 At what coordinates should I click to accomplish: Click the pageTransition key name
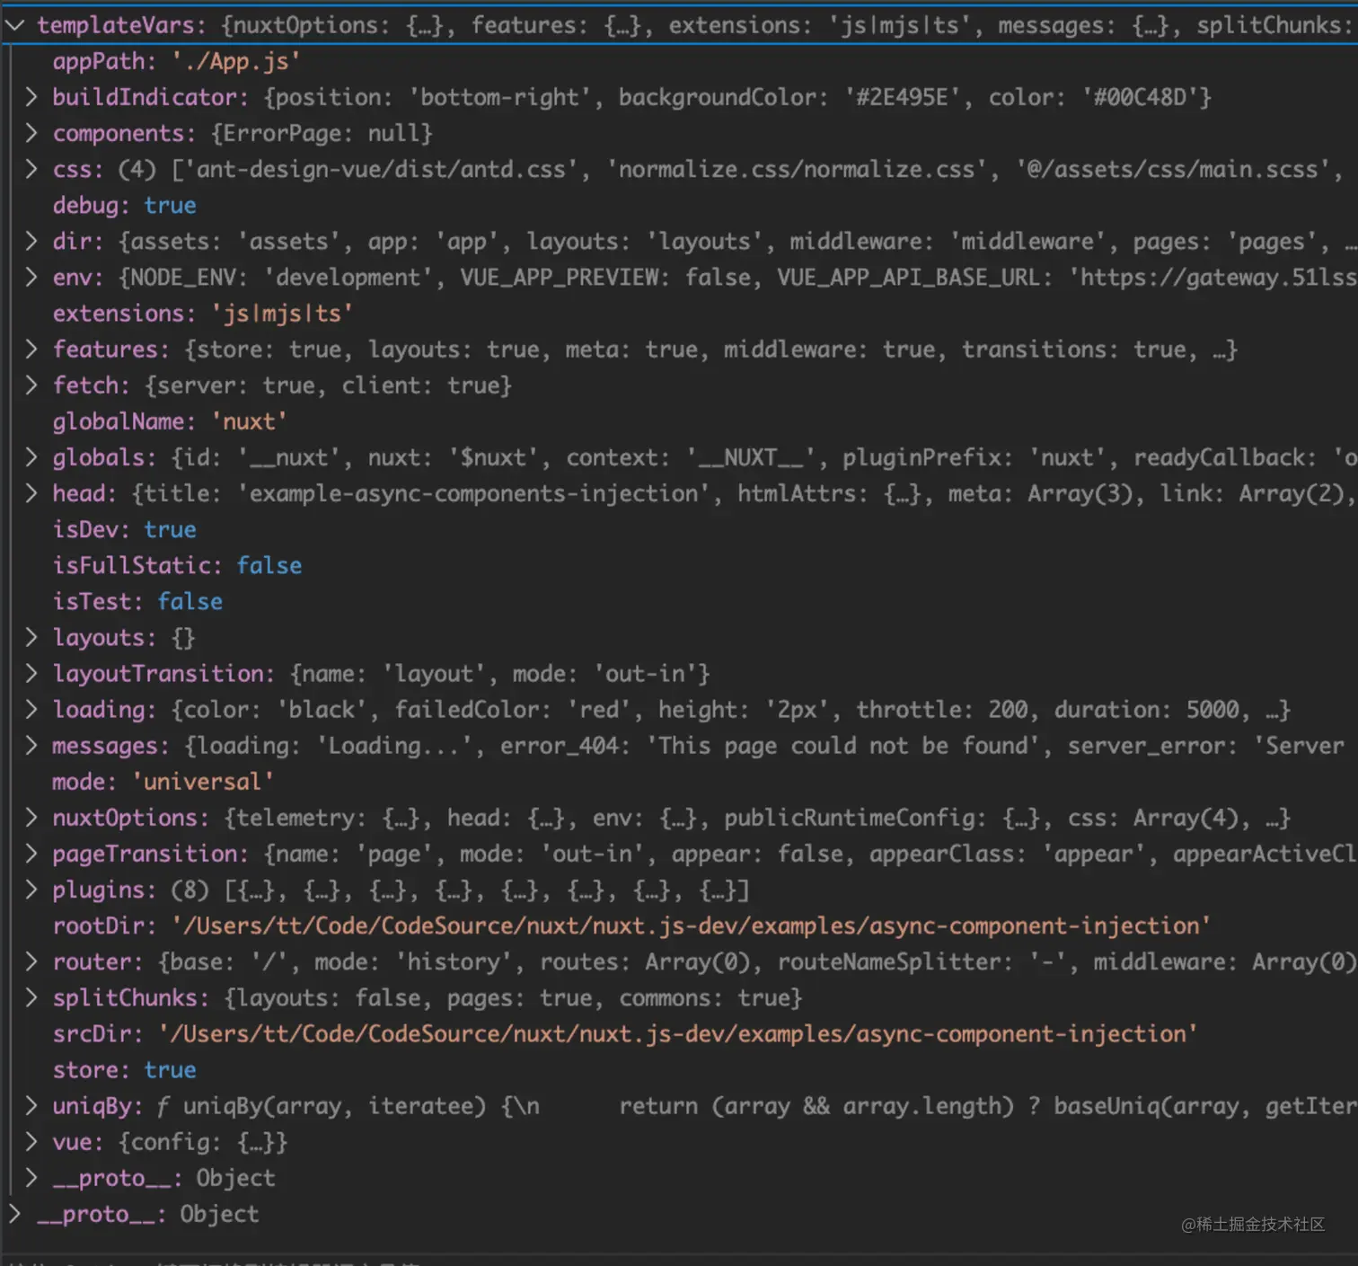click(x=144, y=854)
